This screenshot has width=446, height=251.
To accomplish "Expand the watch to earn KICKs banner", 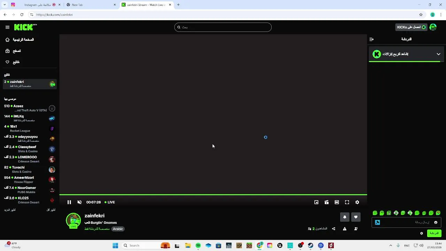I will (406, 54).
